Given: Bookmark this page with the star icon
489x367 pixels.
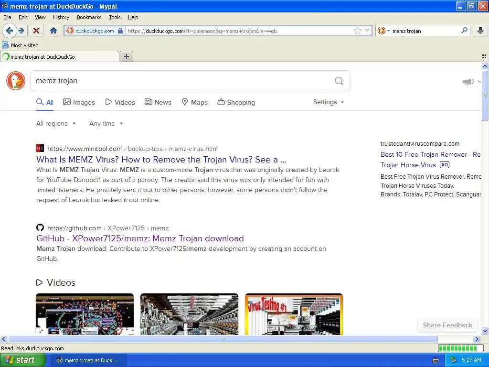Looking at the screenshot, I should pyautogui.click(x=357, y=31).
